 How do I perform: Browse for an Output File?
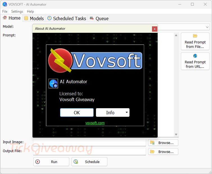pos(163,152)
